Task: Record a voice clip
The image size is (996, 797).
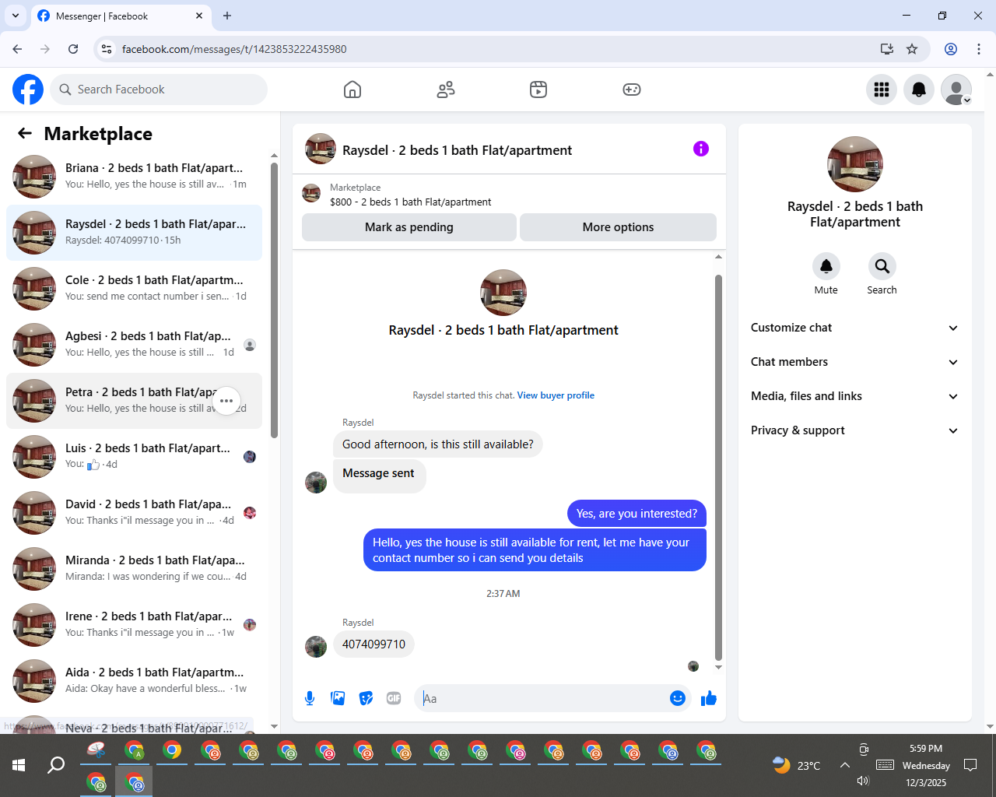Action: (310, 698)
